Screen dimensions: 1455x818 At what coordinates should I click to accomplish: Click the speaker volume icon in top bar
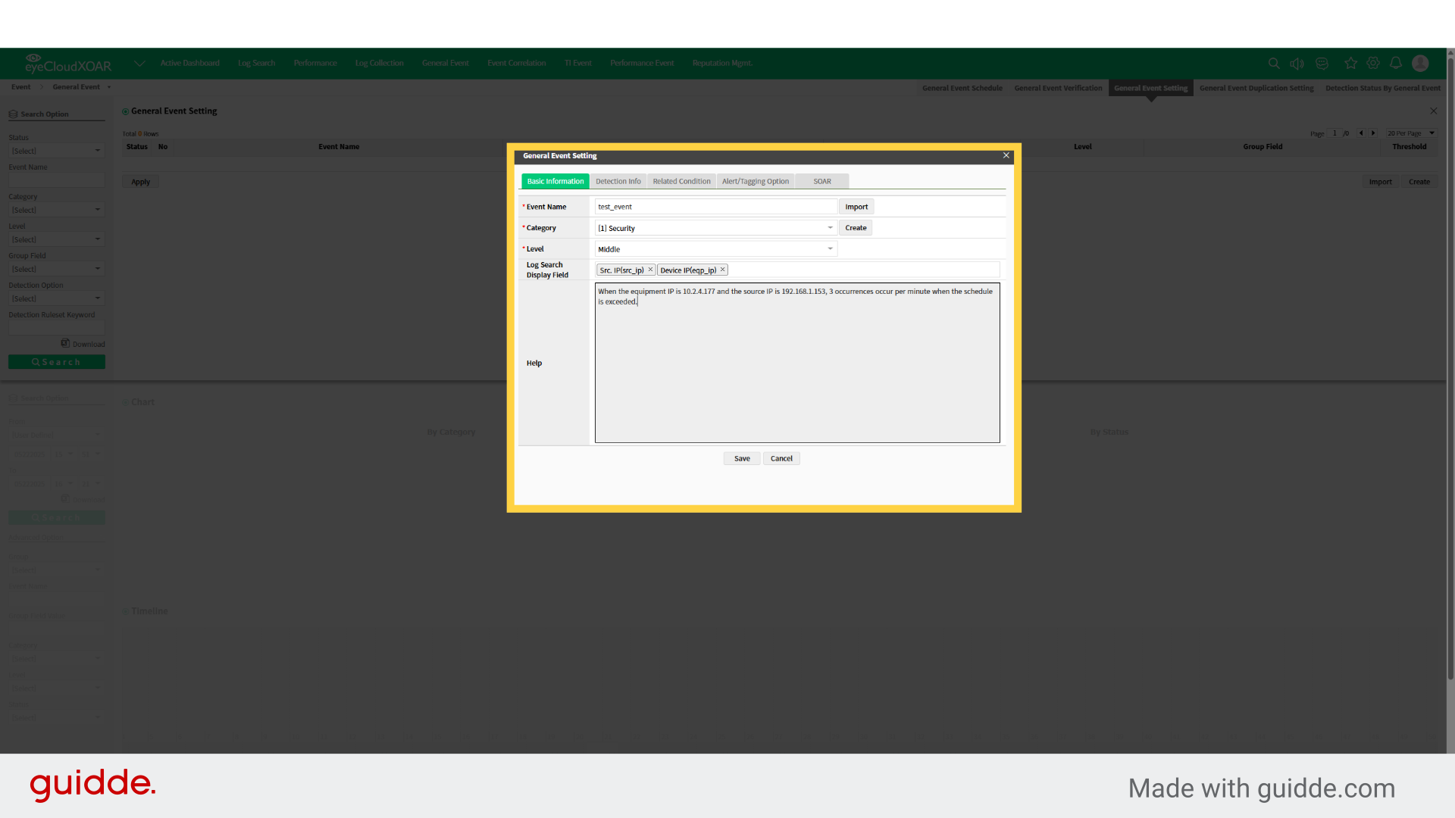click(1297, 64)
